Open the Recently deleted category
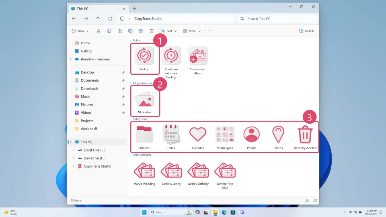386x217 pixels. (x=305, y=134)
